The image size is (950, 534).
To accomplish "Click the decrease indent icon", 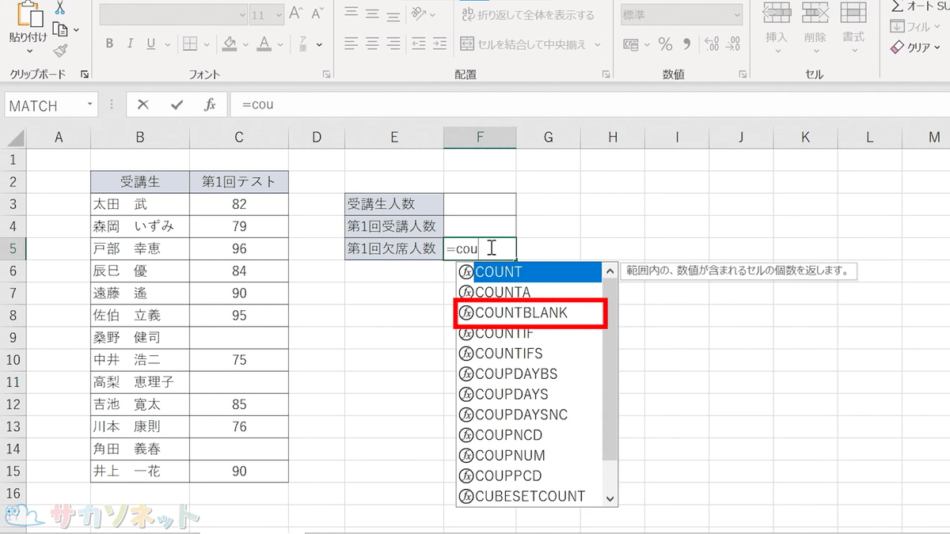I will (x=420, y=44).
